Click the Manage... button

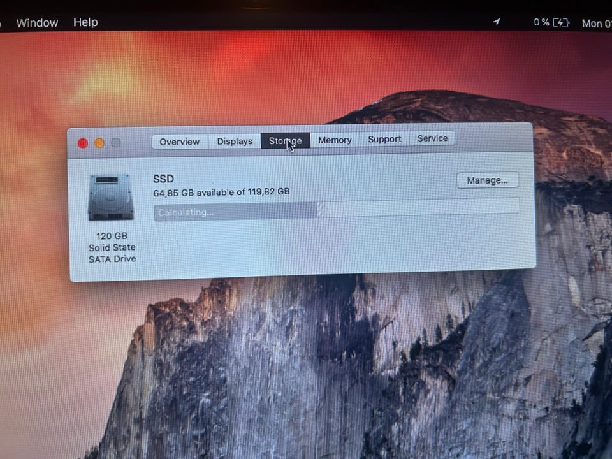[x=488, y=180]
